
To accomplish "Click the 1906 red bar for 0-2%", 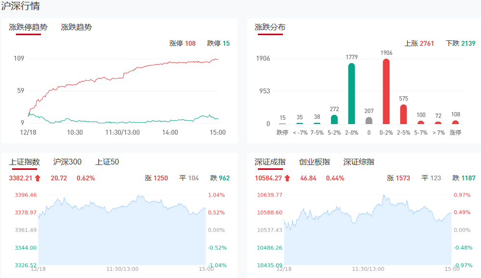I will pyautogui.click(x=386, y=91).
